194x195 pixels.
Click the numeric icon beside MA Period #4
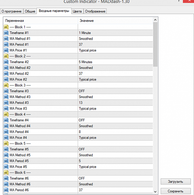[6, 132]
